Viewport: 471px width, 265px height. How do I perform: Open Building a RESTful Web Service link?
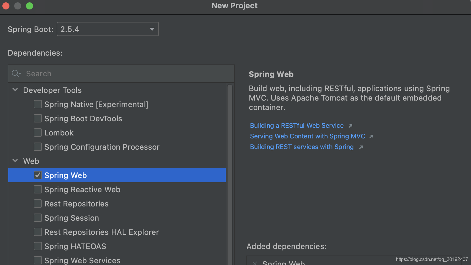(297, 126)
